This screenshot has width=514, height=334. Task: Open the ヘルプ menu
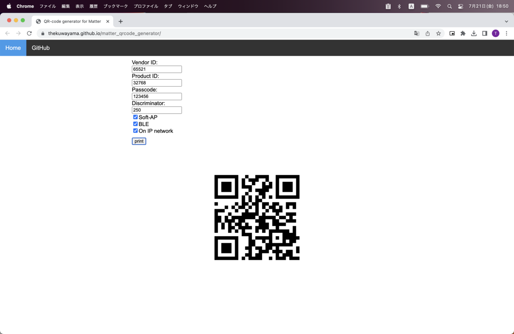point(210,6)
